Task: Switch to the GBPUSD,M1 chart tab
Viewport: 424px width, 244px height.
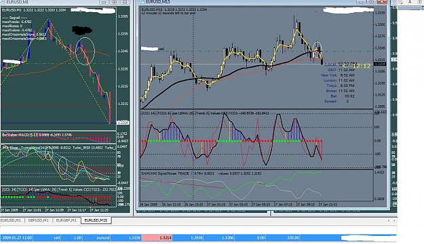Action: [39, 220]
